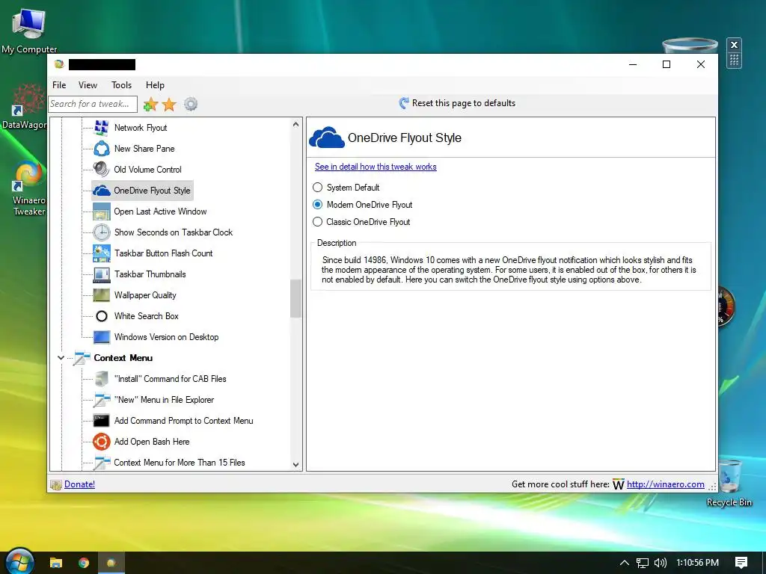
Task: Select the Network Flyout text in tree
Action: pyautogui.click(x=141, y=127)
